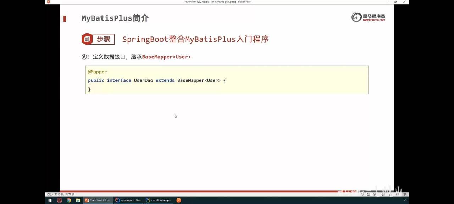Go to the next slide in status bar
The image size is (454, 204).
(x=374, y=194)
